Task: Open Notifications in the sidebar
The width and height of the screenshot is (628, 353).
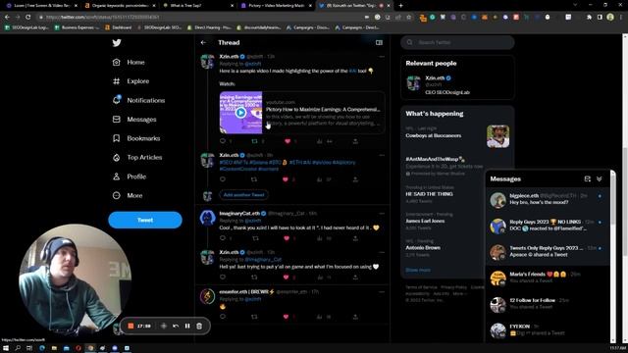Action: (x=138, y=100)
